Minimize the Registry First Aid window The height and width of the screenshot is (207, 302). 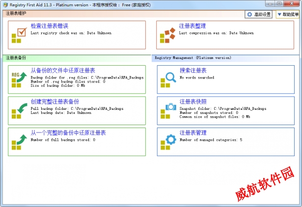coord(270,3)
